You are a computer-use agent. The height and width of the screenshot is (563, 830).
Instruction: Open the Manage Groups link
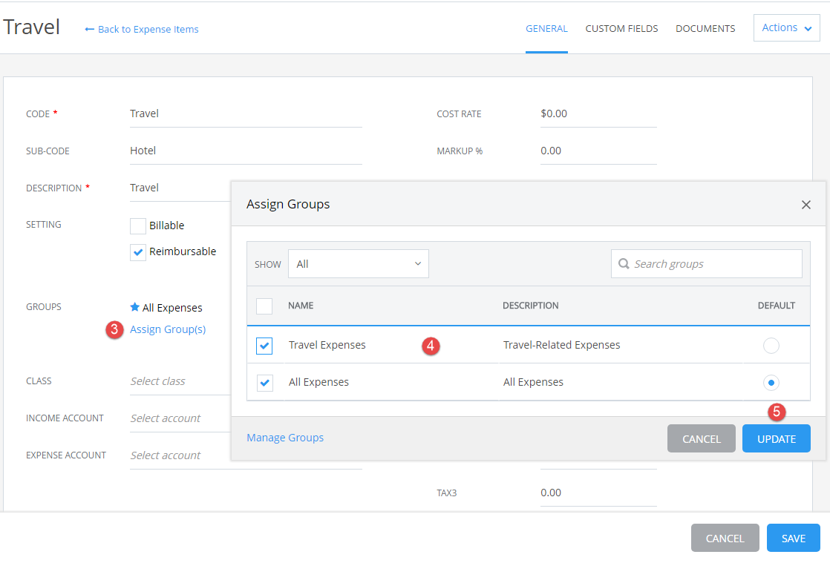(285, 438)
